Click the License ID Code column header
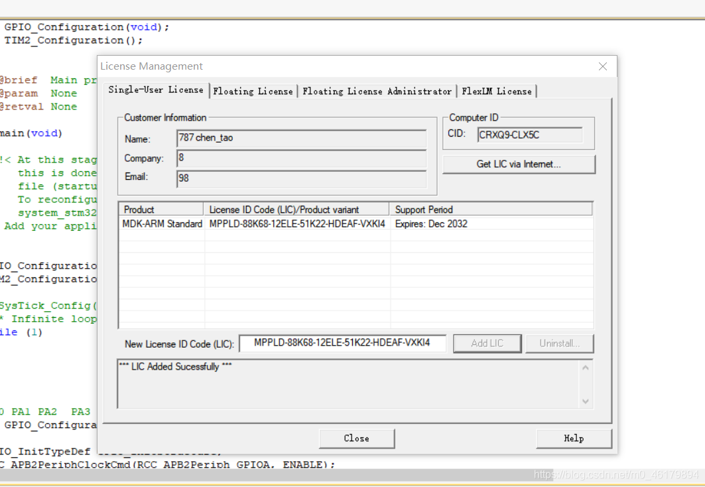The image size is (705, 487). click(x=296, y=210)
